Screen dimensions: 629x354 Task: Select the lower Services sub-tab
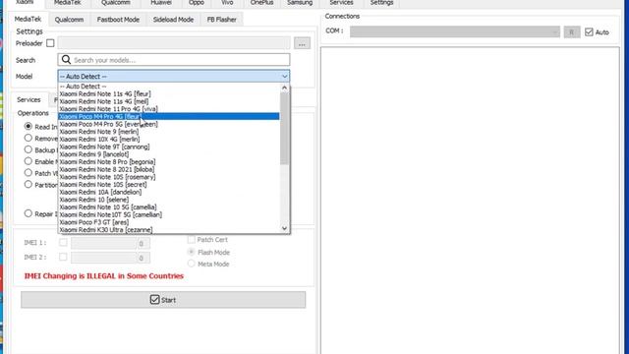[29, 99]
